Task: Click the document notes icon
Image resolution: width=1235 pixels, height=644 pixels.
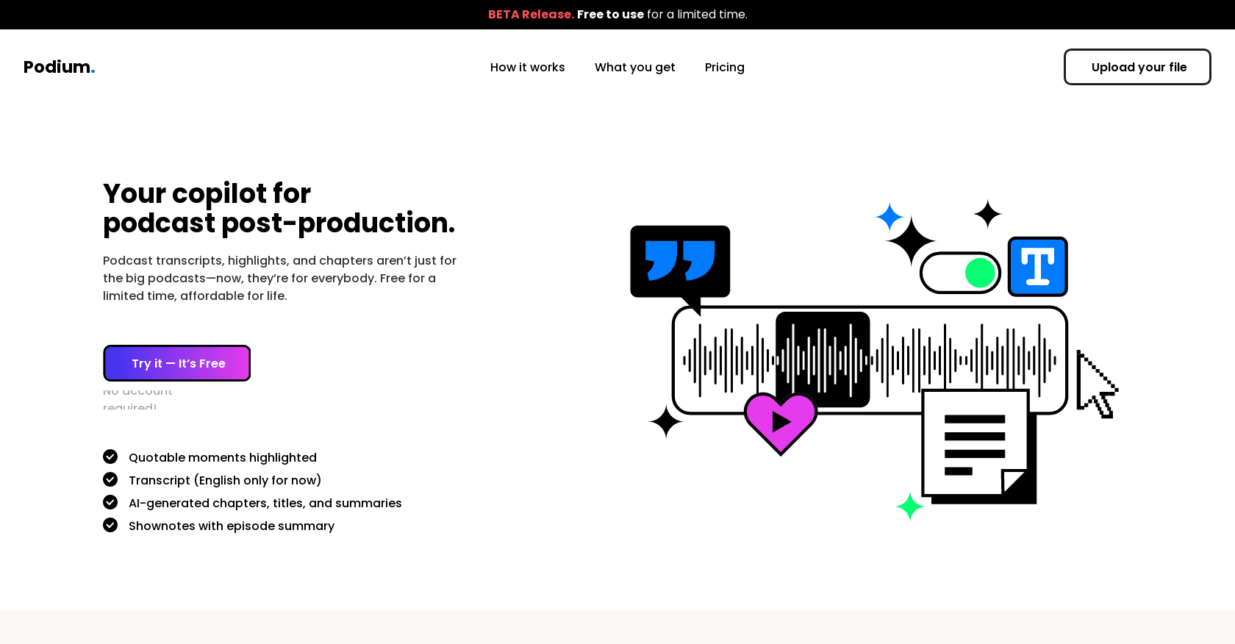Action: pos(976,444)
